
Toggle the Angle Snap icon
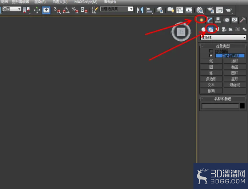click(66, 10)
